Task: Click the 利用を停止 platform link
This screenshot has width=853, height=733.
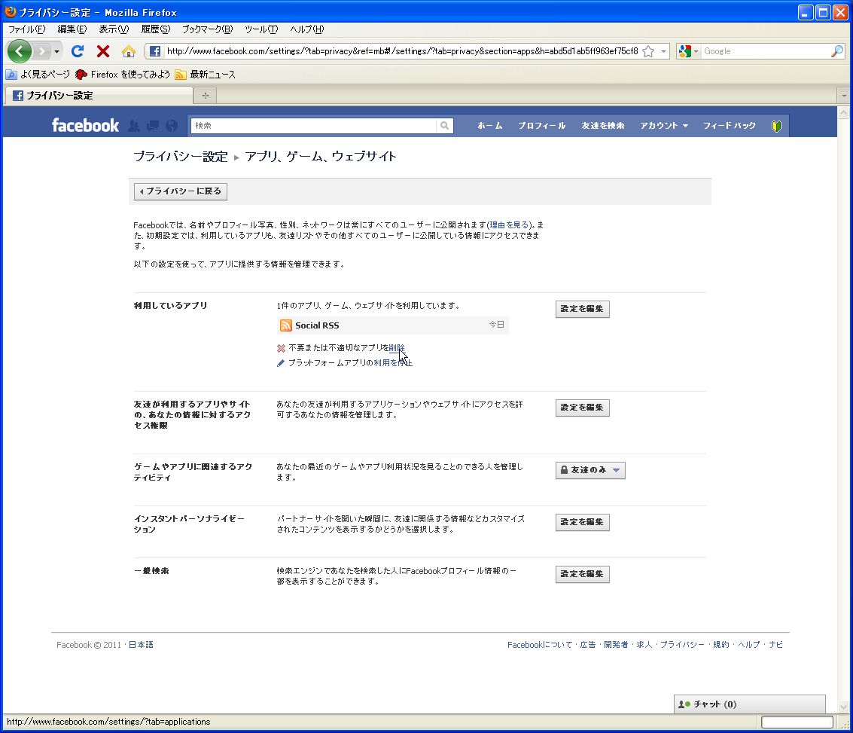Action: tap(393, 363)
